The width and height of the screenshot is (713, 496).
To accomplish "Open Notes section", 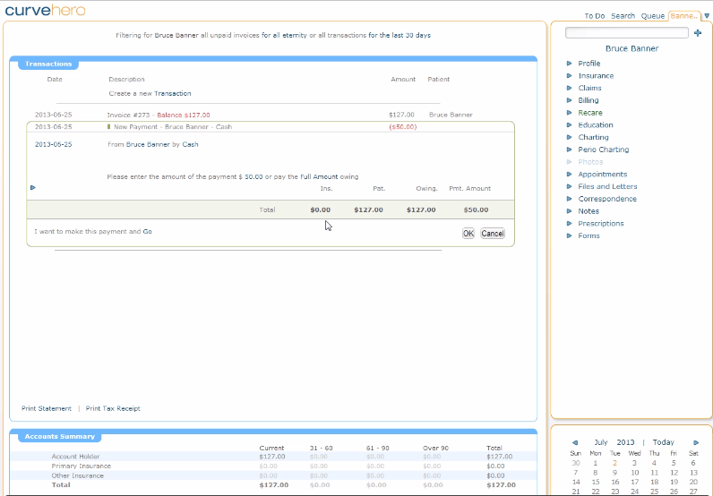I will pyautogui.click(x=588, y=211).
